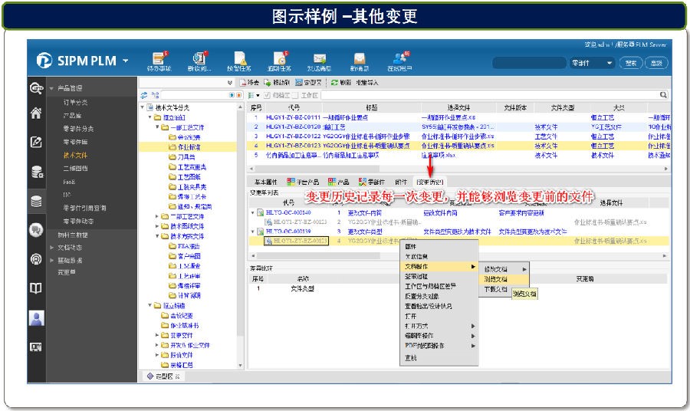Screen dimensions: 690x411
Task: Click the book icon in left sidebar
Action: click(36, 288)
